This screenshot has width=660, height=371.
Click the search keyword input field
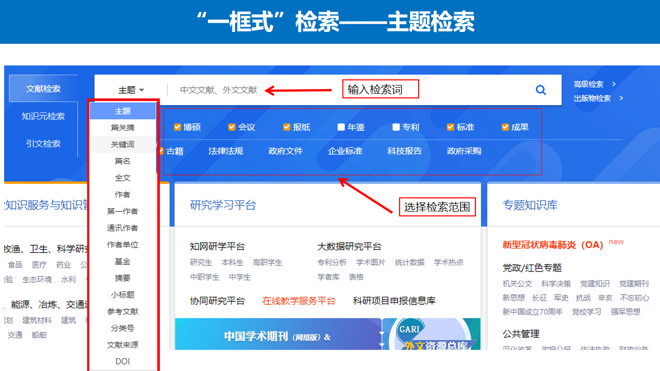point(351,90)
